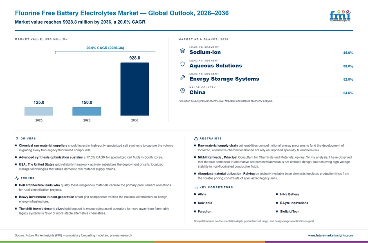Click the Market at a Glance, 2026 heading

pos(203,39)
